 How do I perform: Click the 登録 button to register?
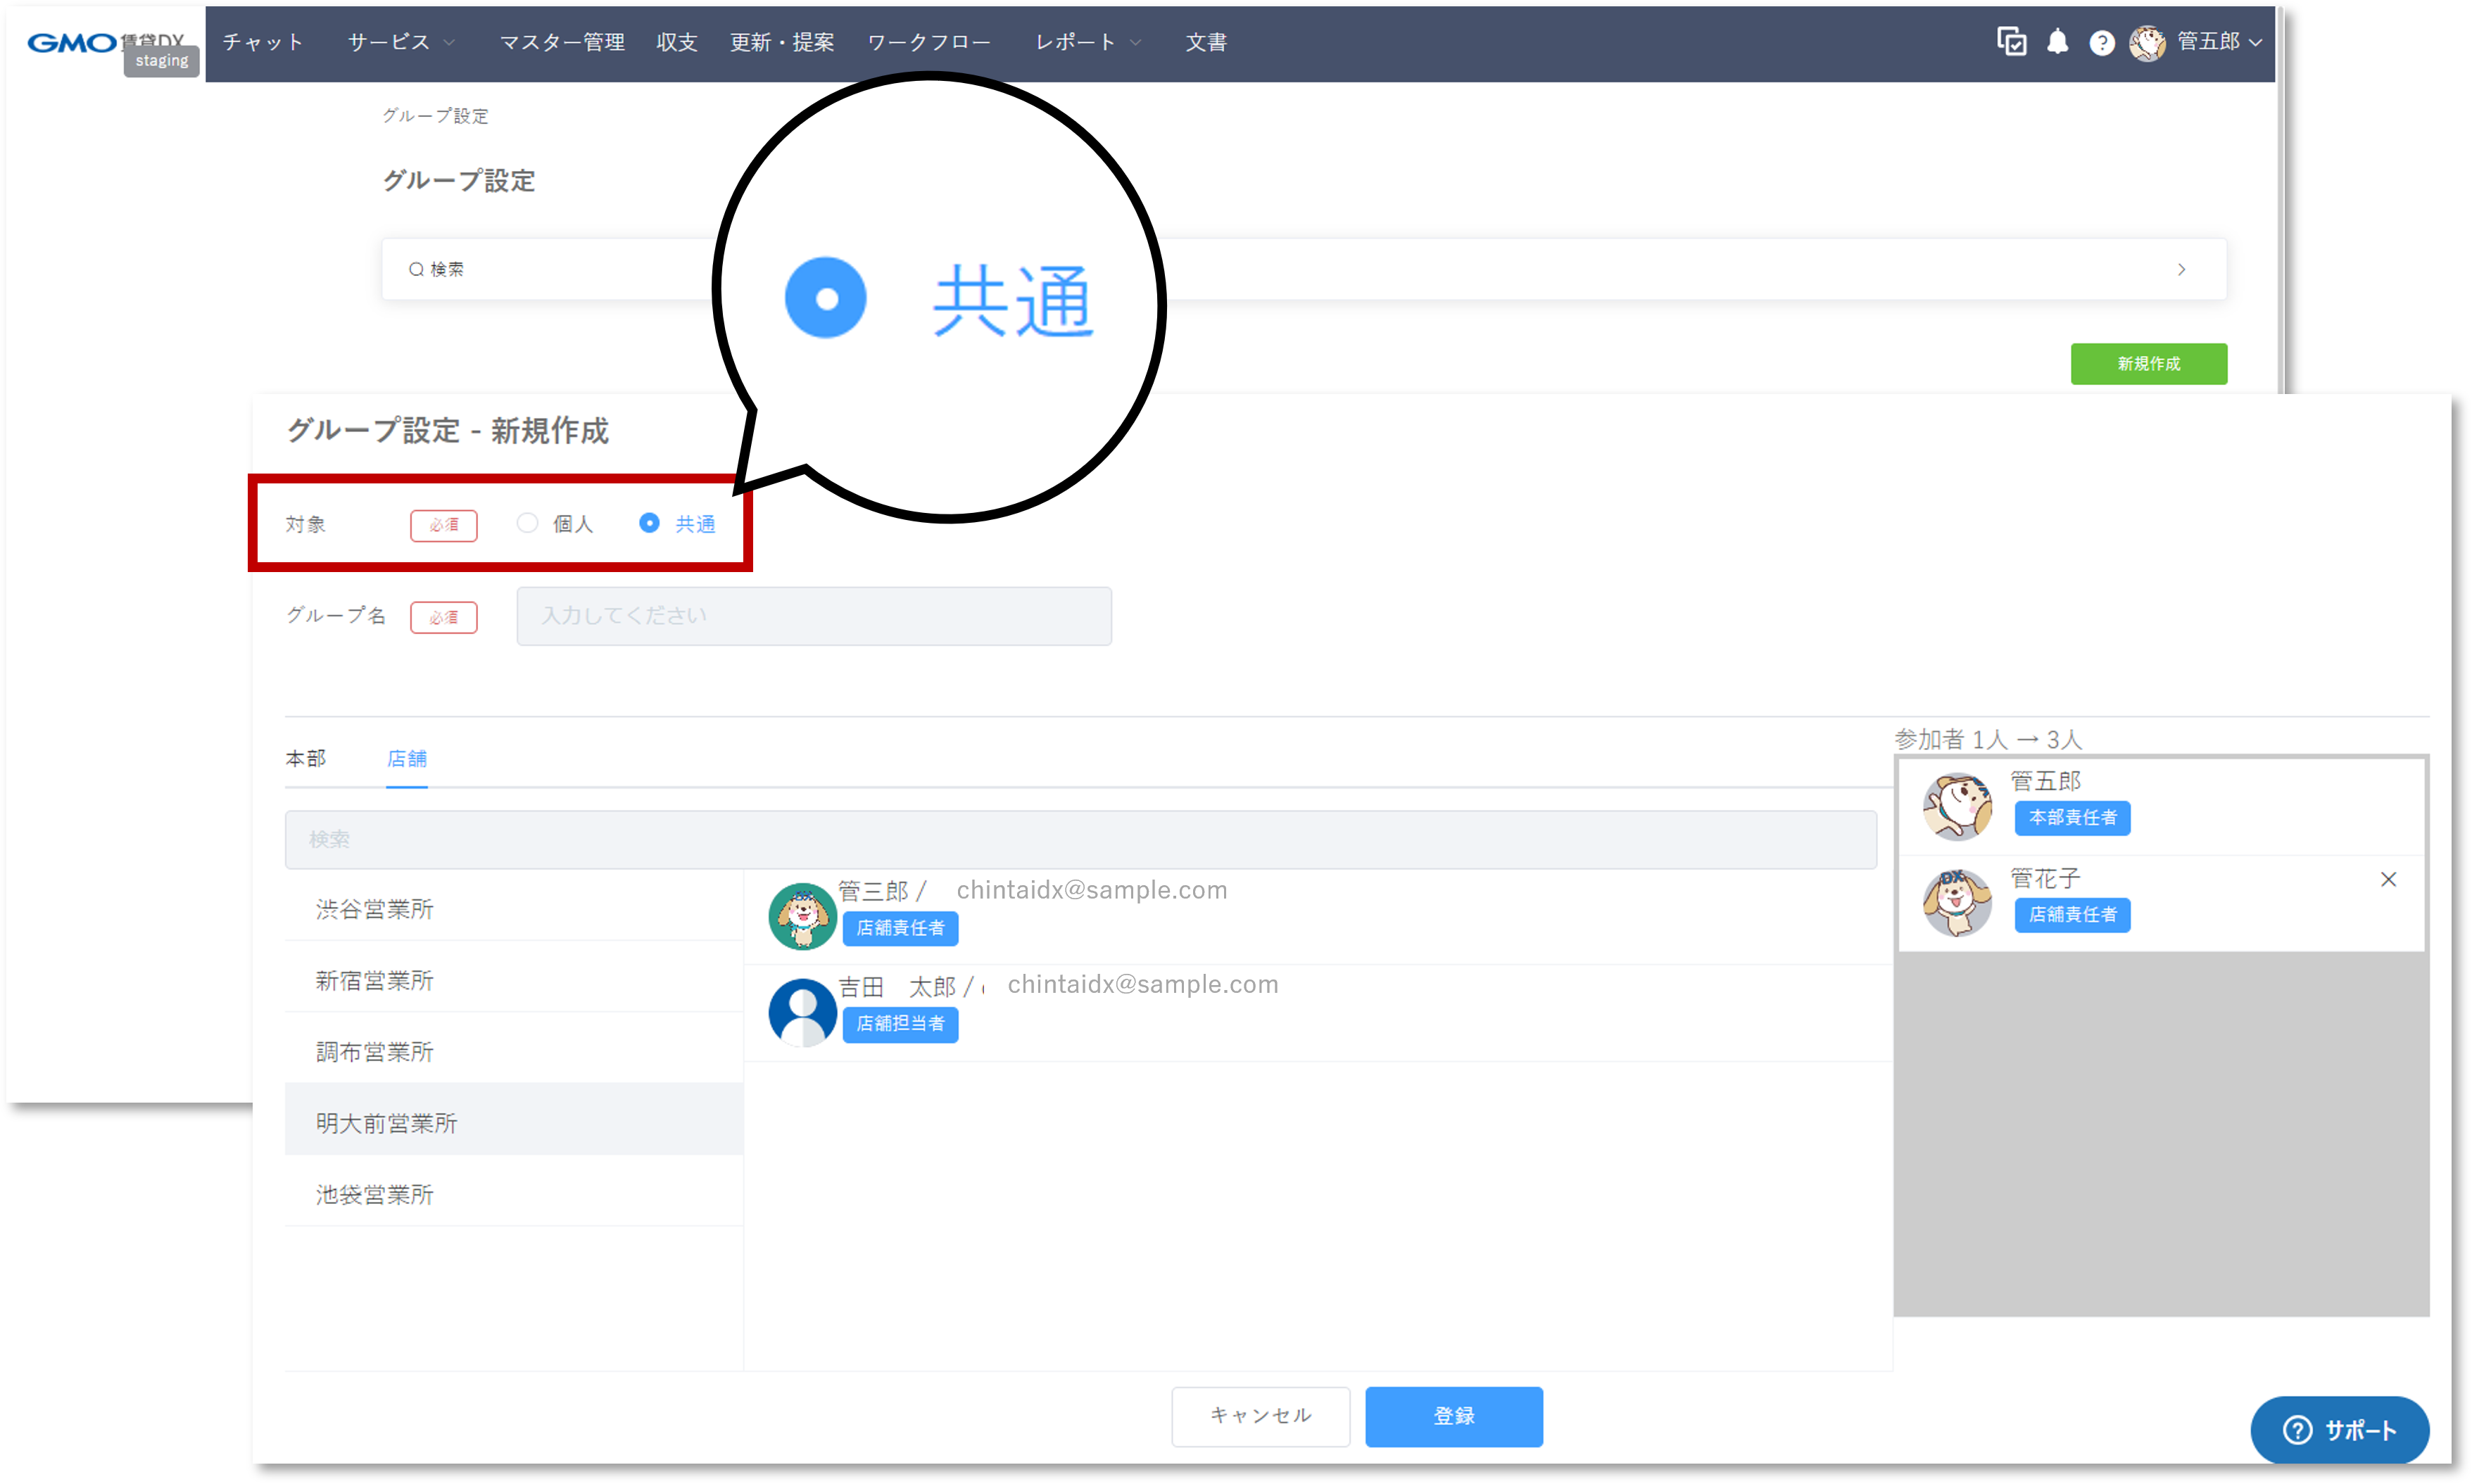tap(1454, 1416)
